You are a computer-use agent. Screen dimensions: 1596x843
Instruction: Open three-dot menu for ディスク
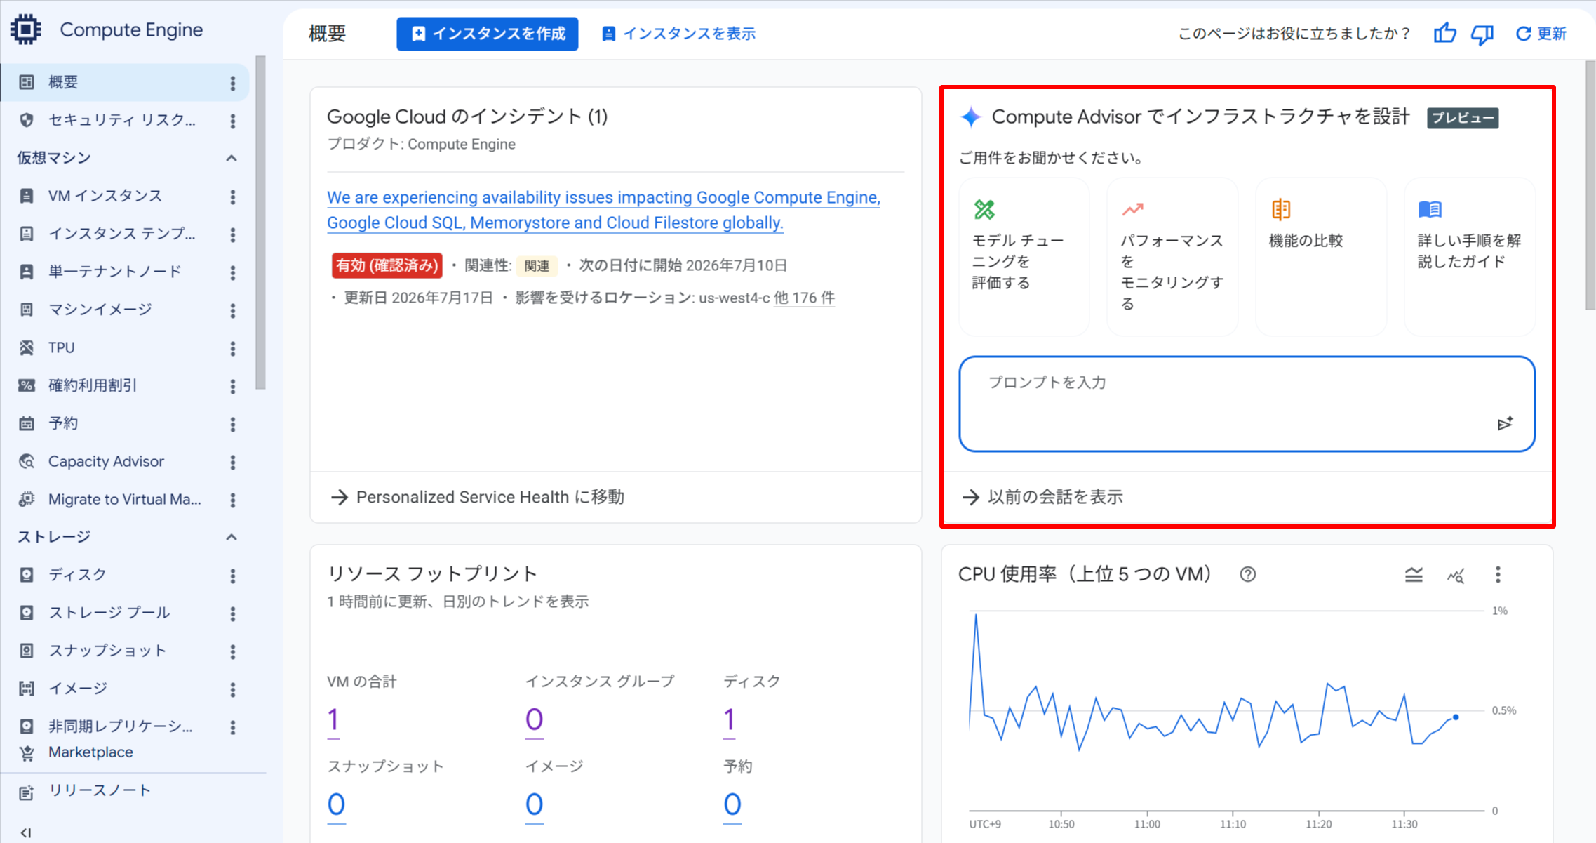(233, 576)
